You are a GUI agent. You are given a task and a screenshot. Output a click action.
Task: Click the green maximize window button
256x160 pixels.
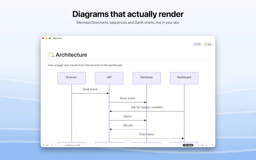pos(50,38)
